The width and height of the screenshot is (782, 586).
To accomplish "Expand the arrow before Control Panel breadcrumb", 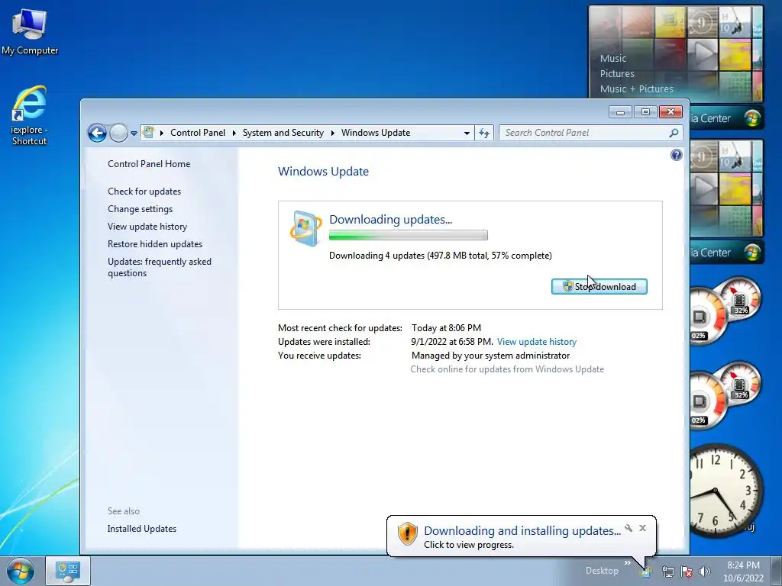I will (162, 133).
